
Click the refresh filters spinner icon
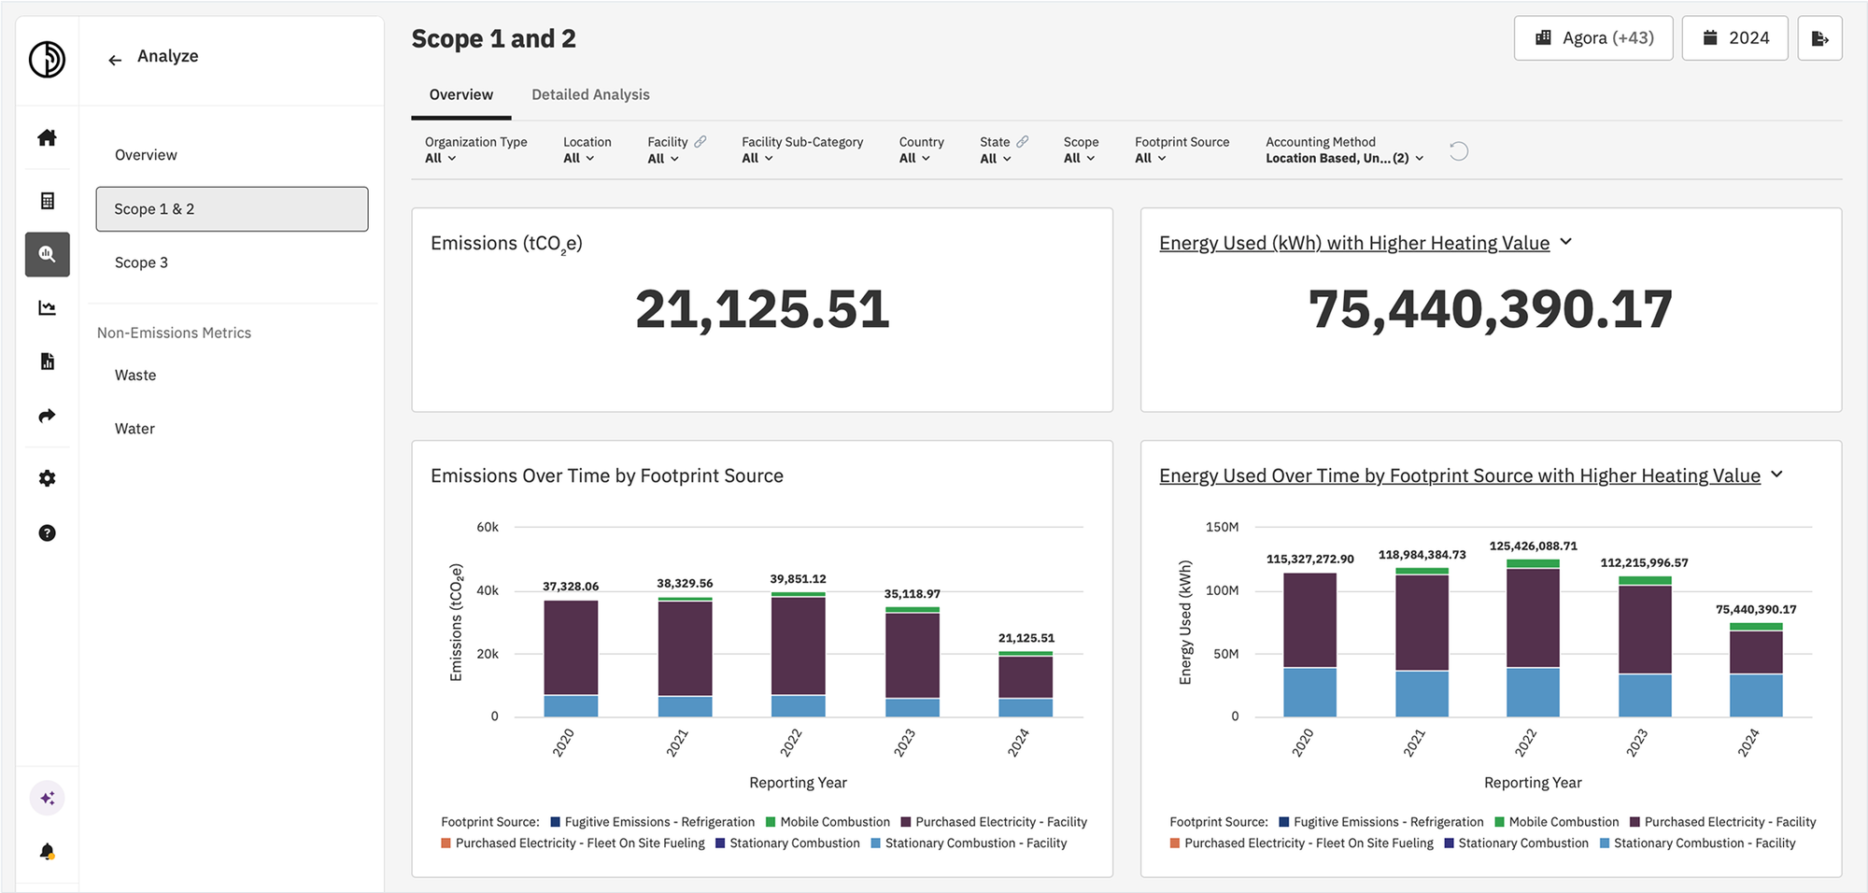[1459, 150]
